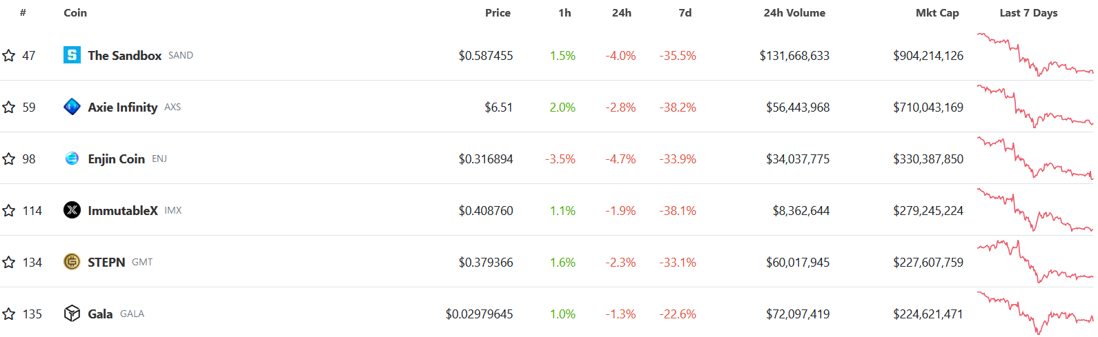Image resolution: width=1098 pixels, height=337 pixels.
Task: Sort by Mkt Cap column header
Action: pyautogui.click(x=937, y=13)
